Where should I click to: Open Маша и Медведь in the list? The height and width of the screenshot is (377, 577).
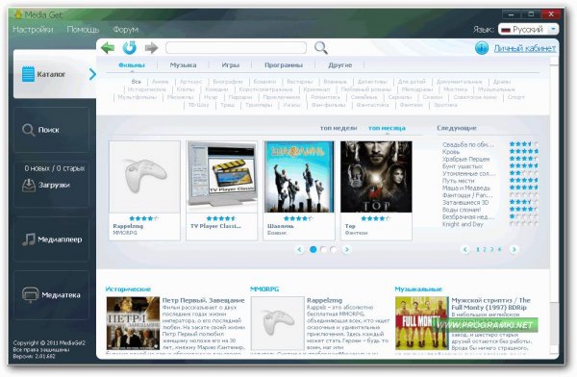tap(466, 188)
